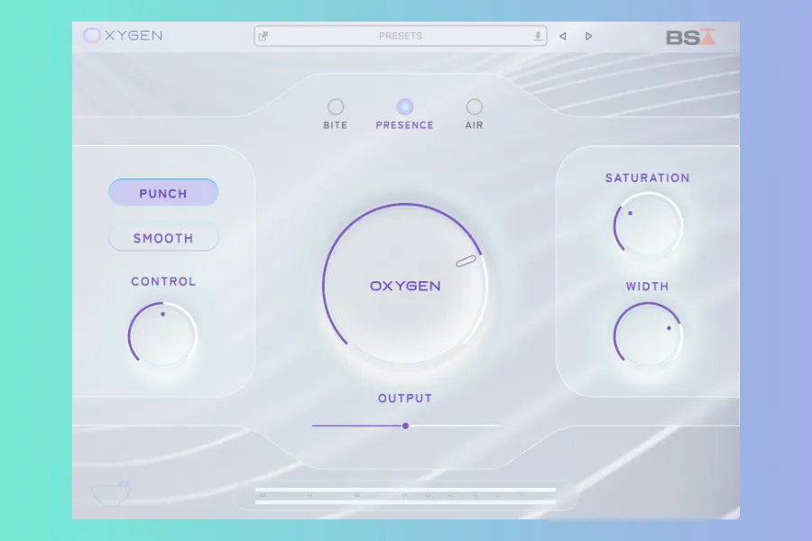Click the Width knob
This screenshot has width=812, height=541.
click(x=648, y=335)
